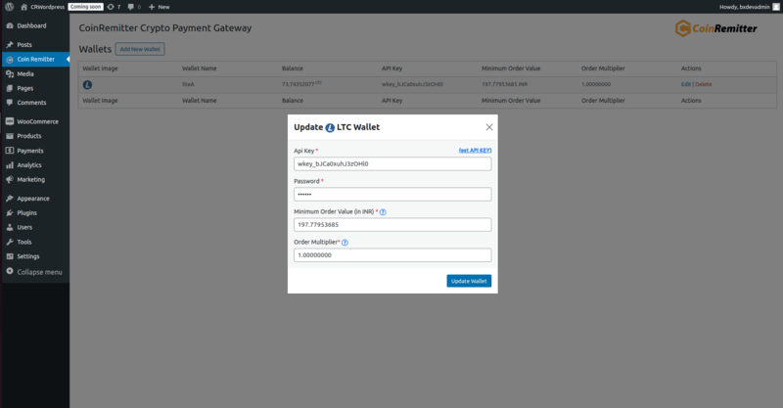This screenshot has width=783, height=408.
Task: Select the Coin Remitter menu item
Action: [35, 59]
